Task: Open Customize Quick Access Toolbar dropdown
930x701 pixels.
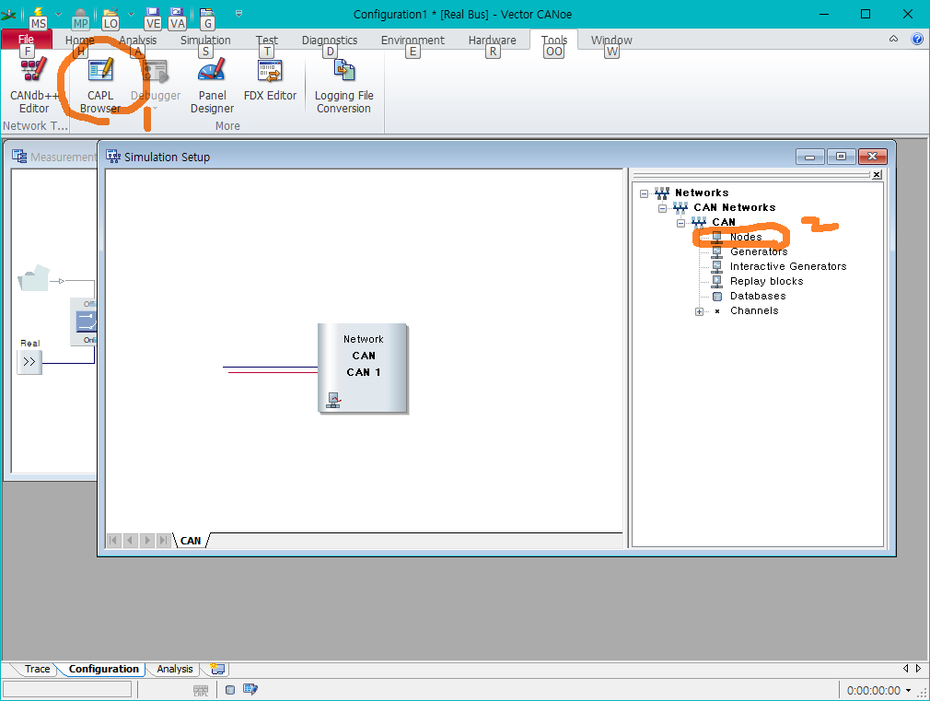Action: [x=239, y=13]
